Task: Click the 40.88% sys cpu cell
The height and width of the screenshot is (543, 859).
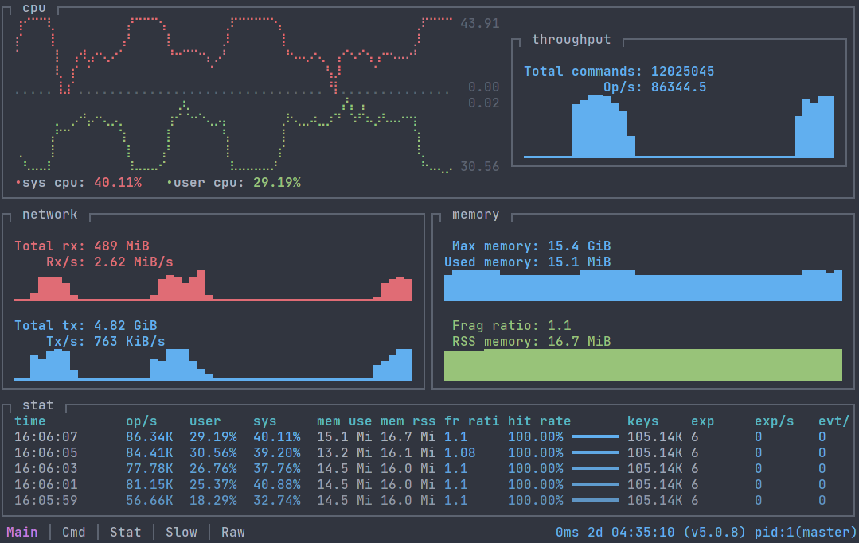Action: [277, 484]
